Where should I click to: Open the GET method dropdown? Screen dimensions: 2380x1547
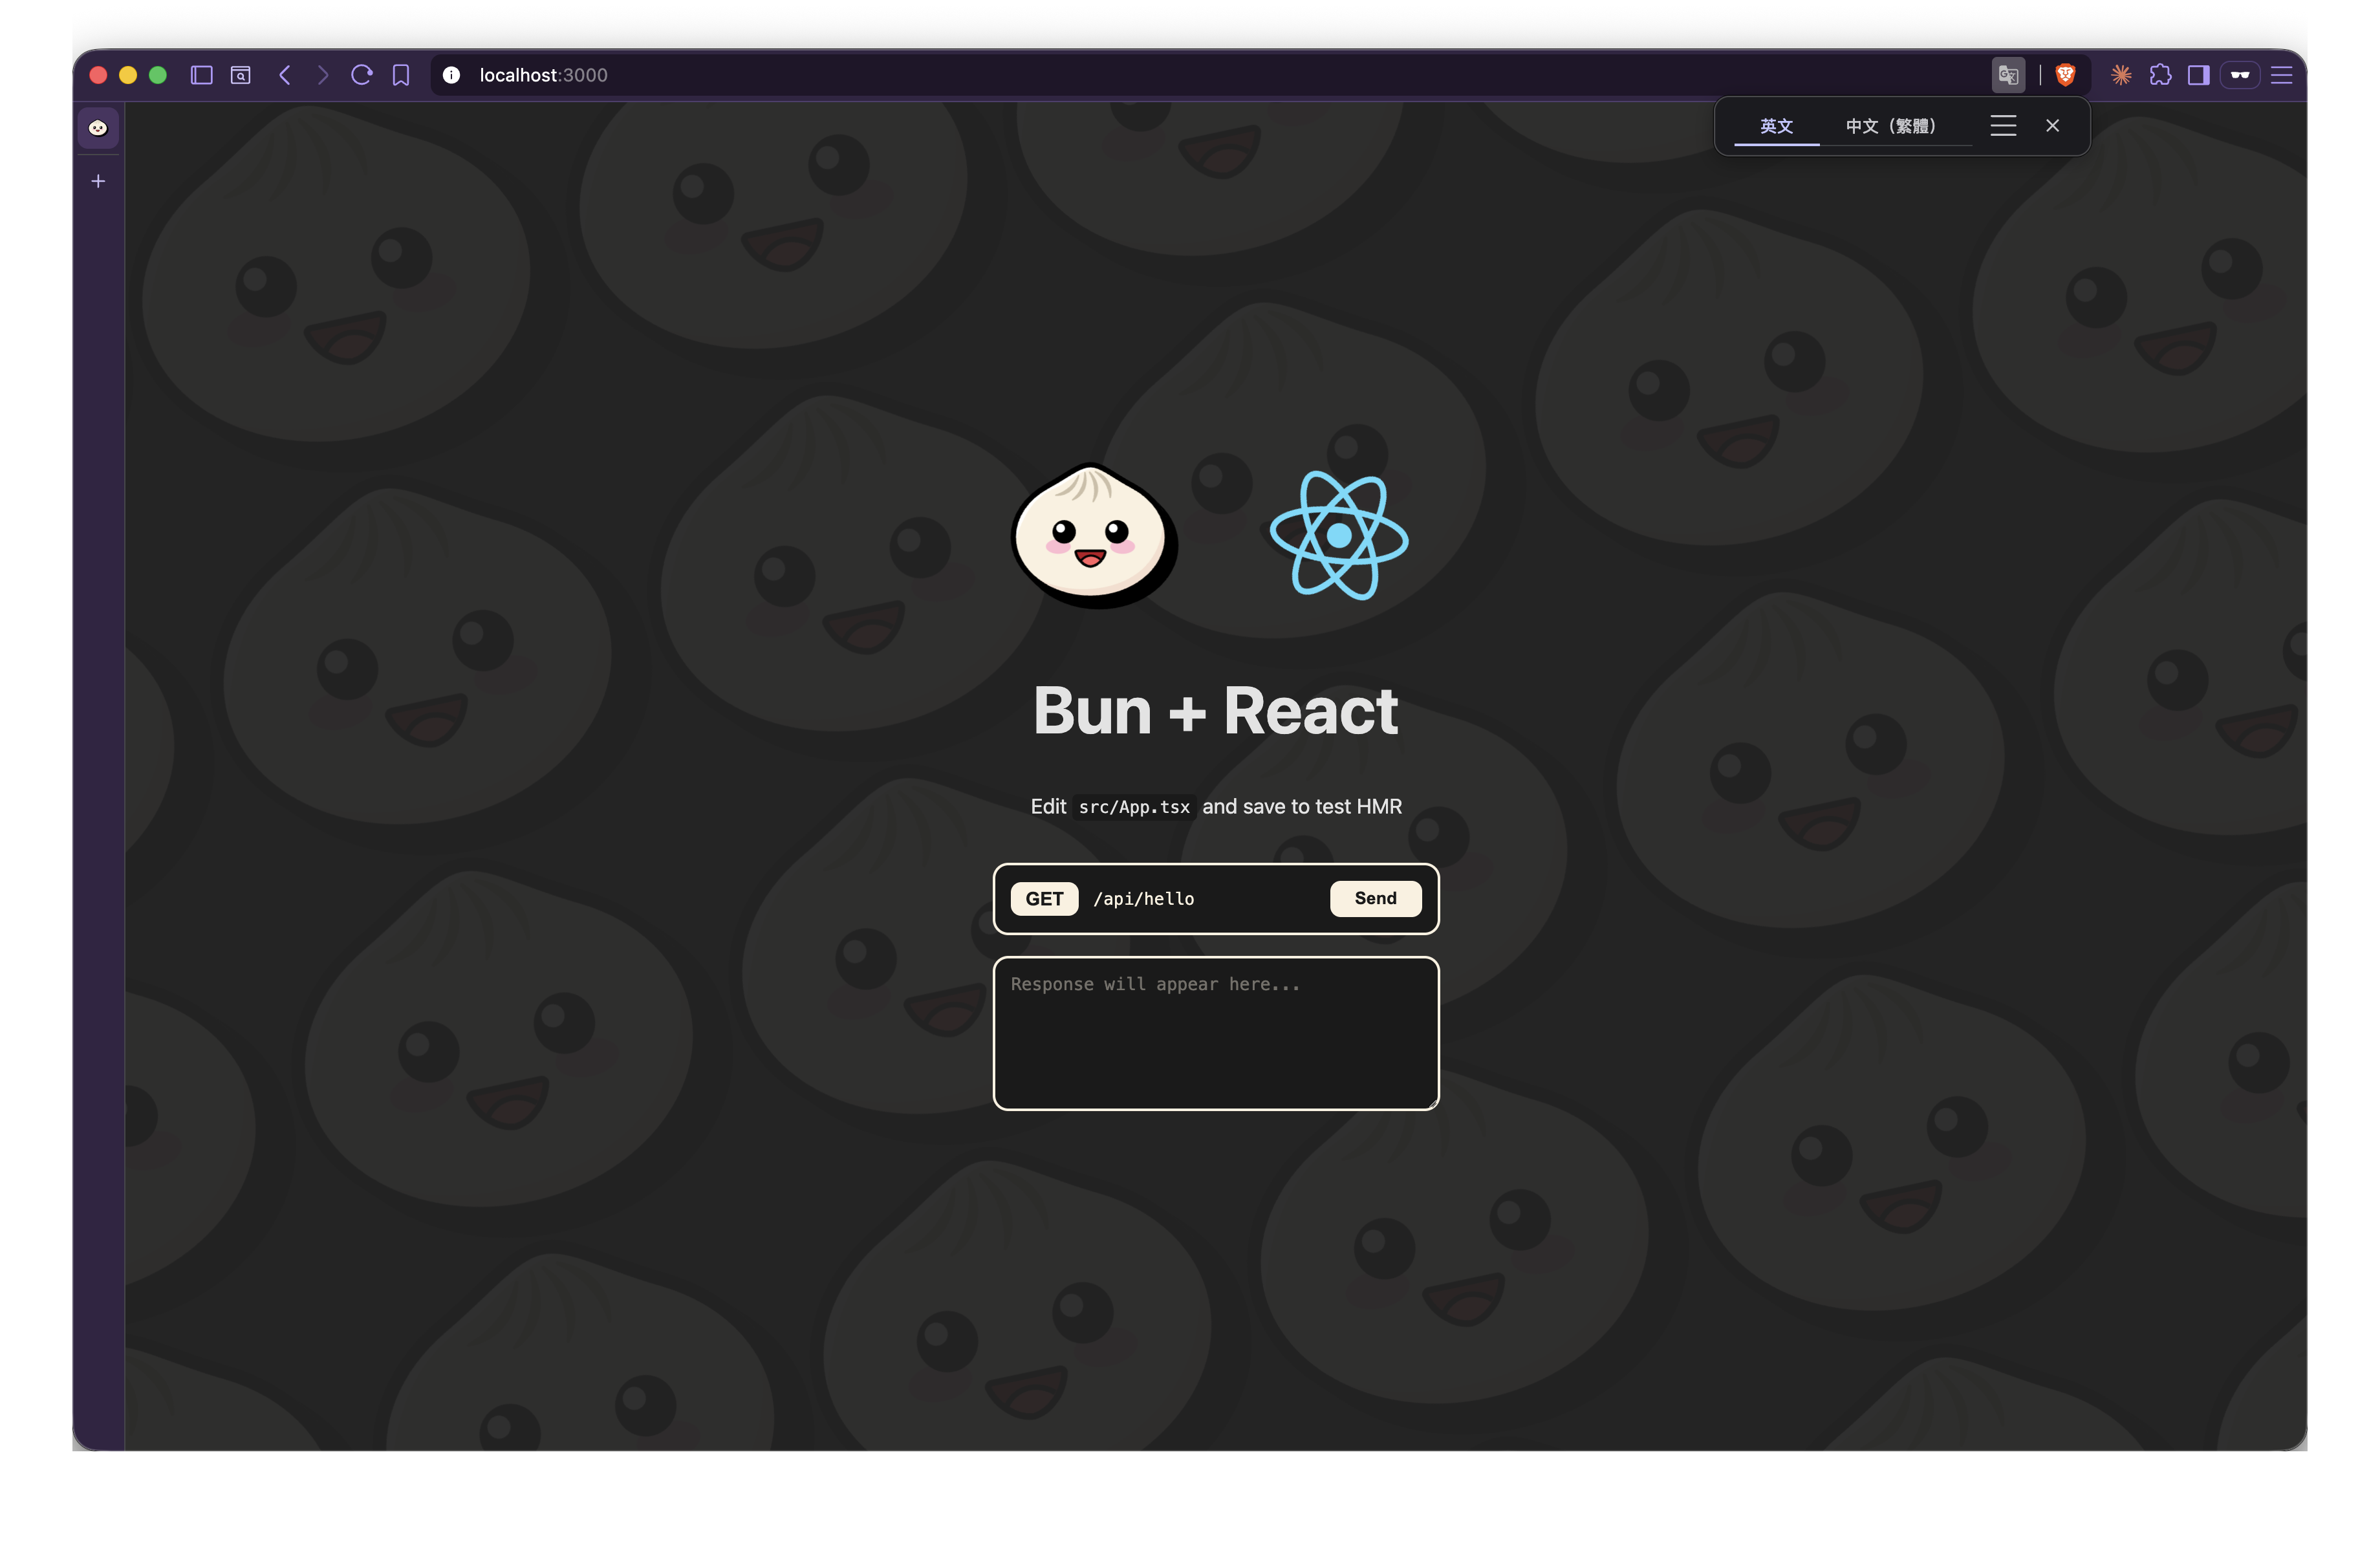coord(1044,899)
